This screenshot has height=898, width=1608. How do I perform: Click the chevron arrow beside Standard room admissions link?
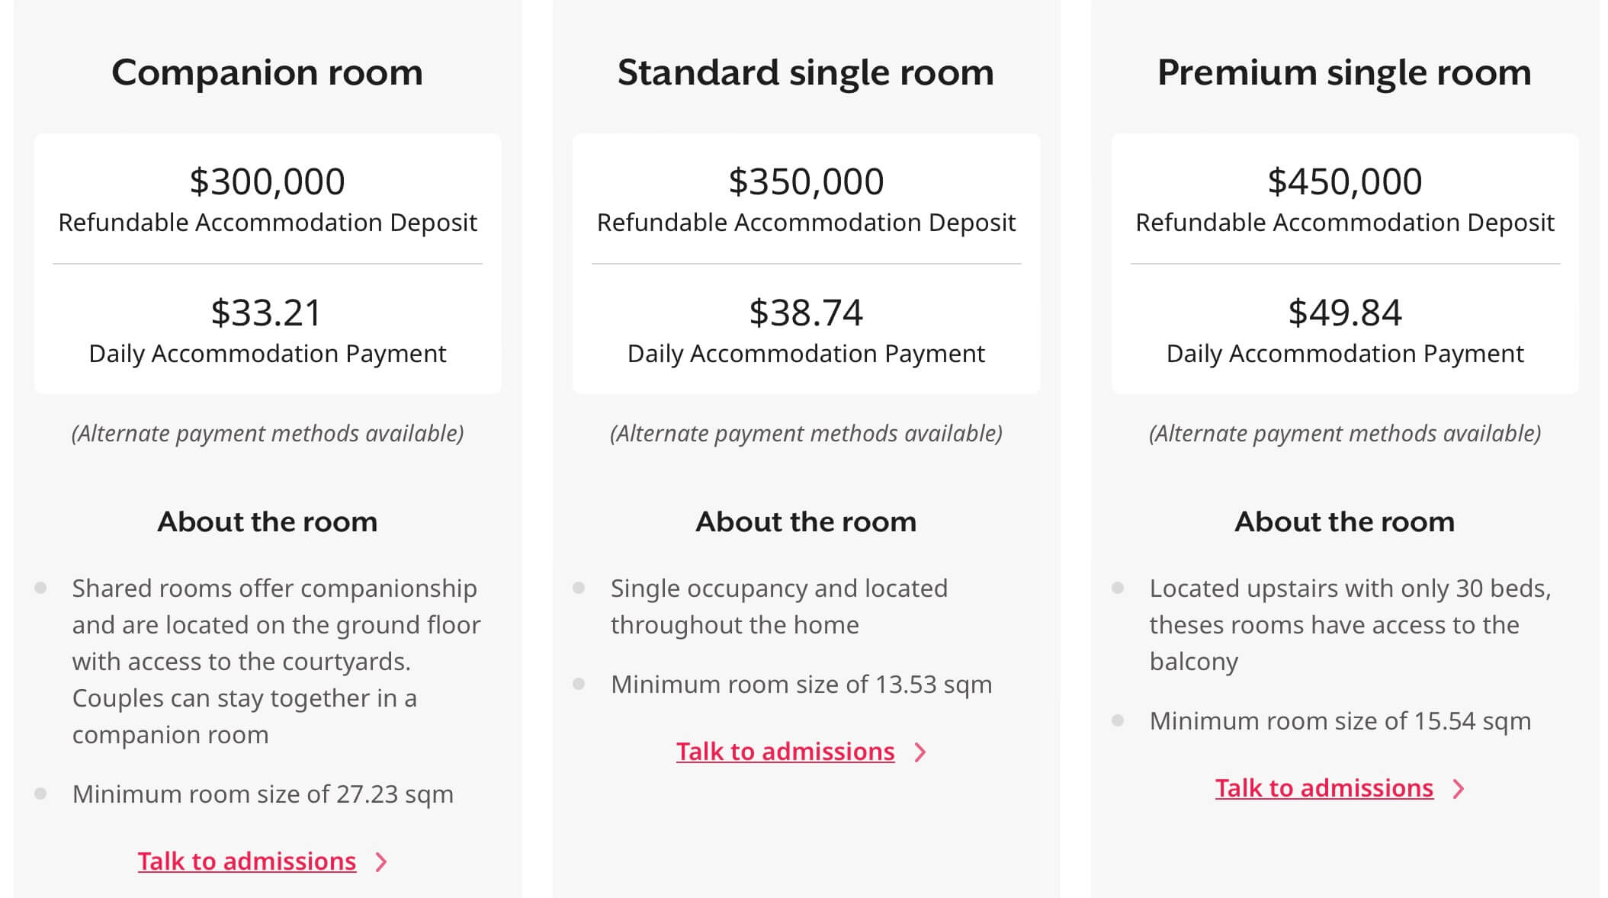point(920,752)
